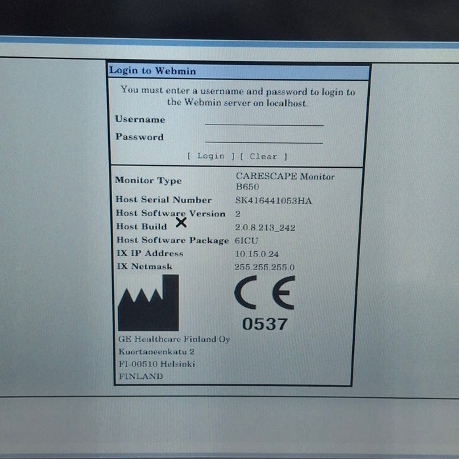This screenshot has width=459, height=459.
Task: Click 'GE Healthcare Finland Oy' text
Action: pyautogui.click(x=174, y=339)
